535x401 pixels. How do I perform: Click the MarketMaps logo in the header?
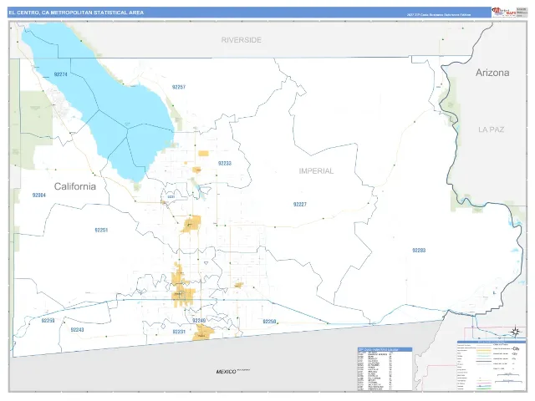503,12
